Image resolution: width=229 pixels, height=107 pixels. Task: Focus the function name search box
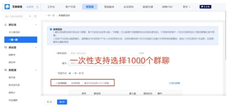click(18, 16)
